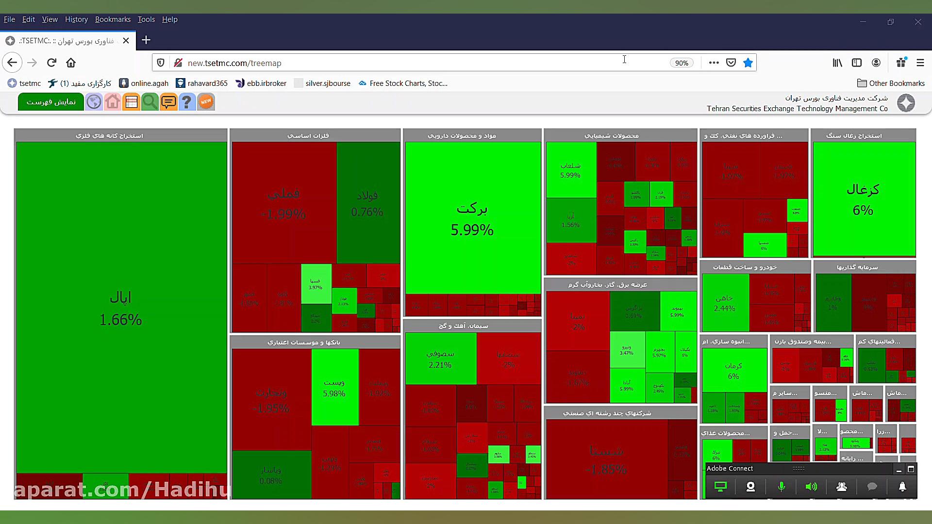Click the globe icon in TSETMC toolbar
This screenshot has width=932, height=524.
[94, 102]
